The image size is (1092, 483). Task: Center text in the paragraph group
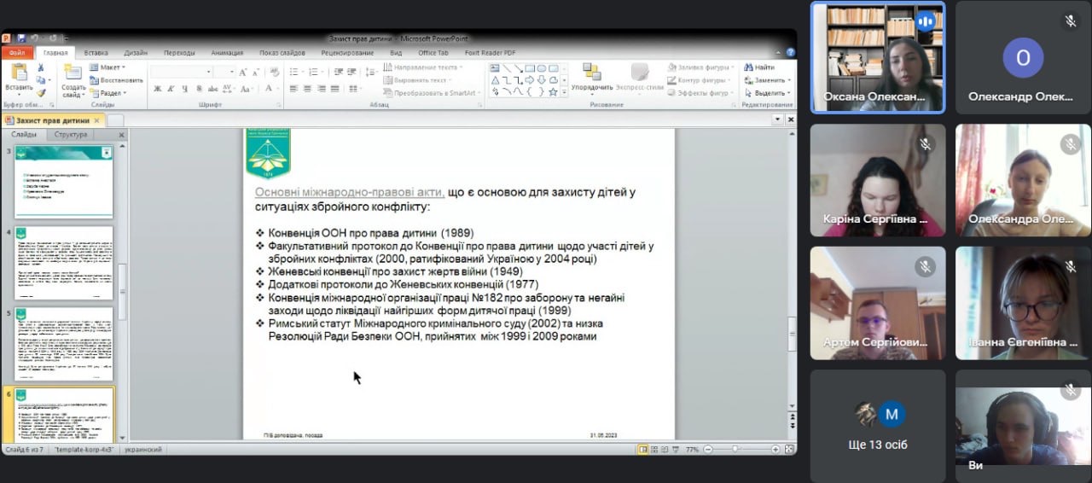[x=308, y=89]
